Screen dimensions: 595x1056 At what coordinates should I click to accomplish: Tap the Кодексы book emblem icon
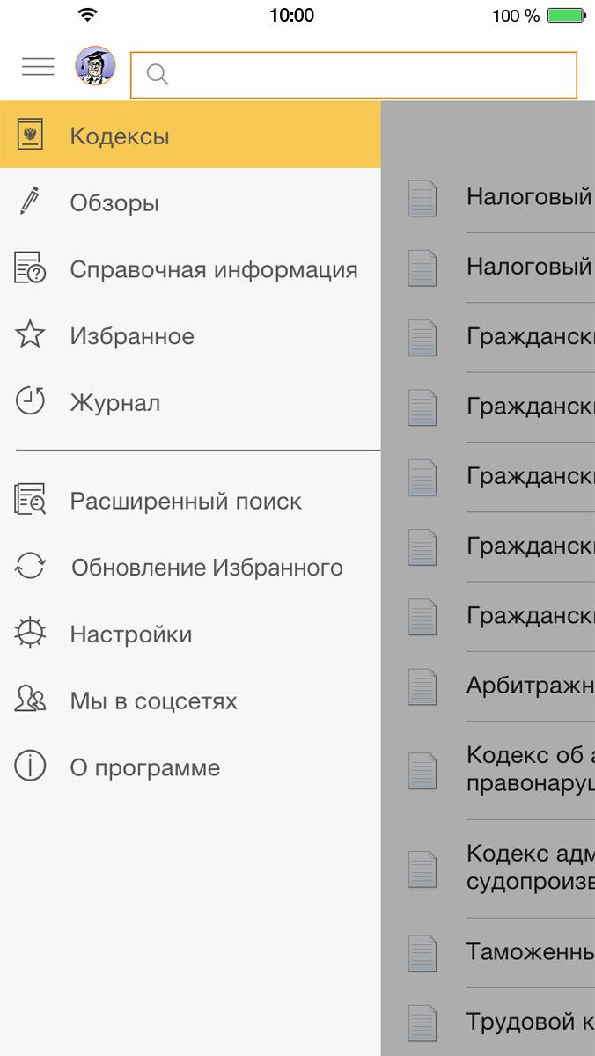[31, 136]
